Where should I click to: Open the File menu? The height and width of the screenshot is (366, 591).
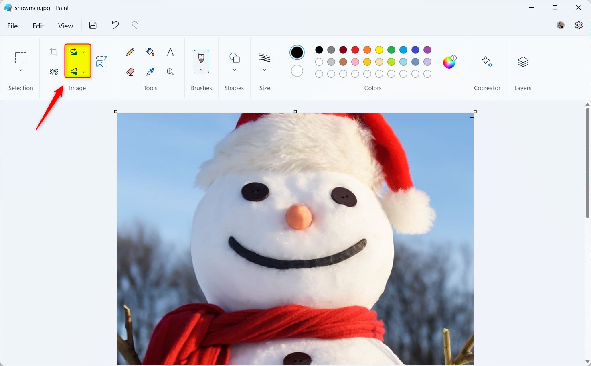[x=12, y=25]
